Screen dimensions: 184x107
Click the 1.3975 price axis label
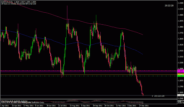(x=181, y=21)
